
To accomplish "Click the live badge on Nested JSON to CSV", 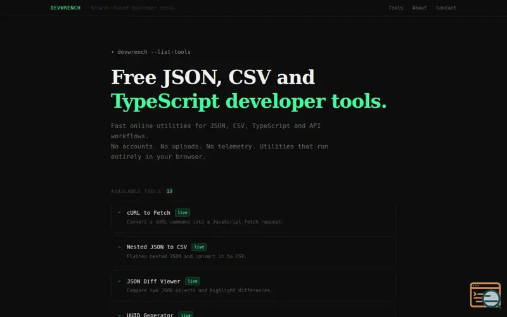I will click(199, 247).
